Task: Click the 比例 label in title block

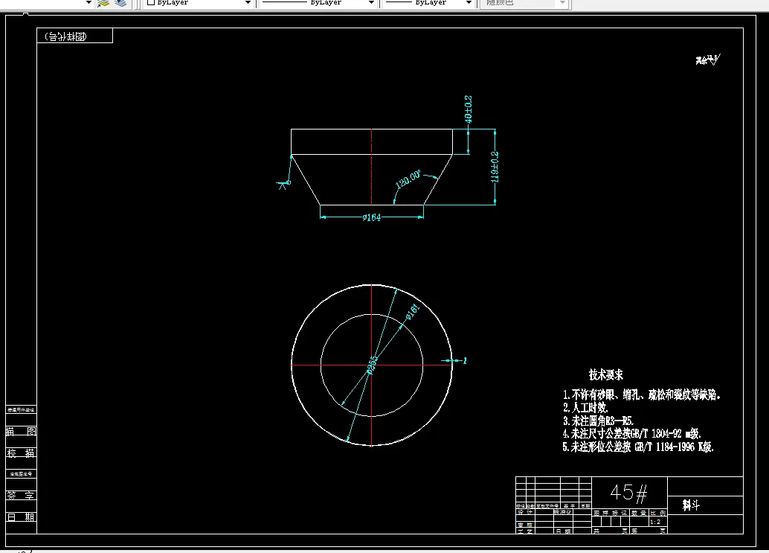Action: (x=658, y=513)
